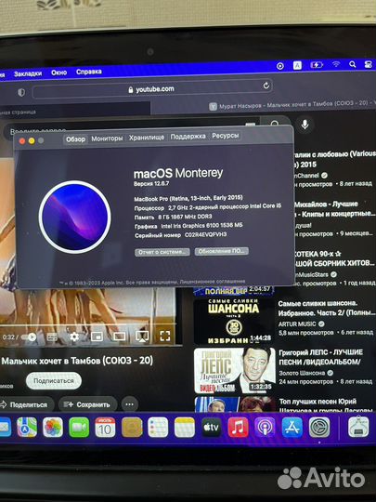Image resolution: width=376 pixels, height=502 pixels.
Task: Click the Safari privacy report shield icon
Action: pyautogui.click(x=21, y=93)
